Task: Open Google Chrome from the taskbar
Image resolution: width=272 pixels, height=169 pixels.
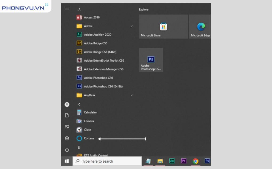Action: pyautogui.click(x=195, y=161)
